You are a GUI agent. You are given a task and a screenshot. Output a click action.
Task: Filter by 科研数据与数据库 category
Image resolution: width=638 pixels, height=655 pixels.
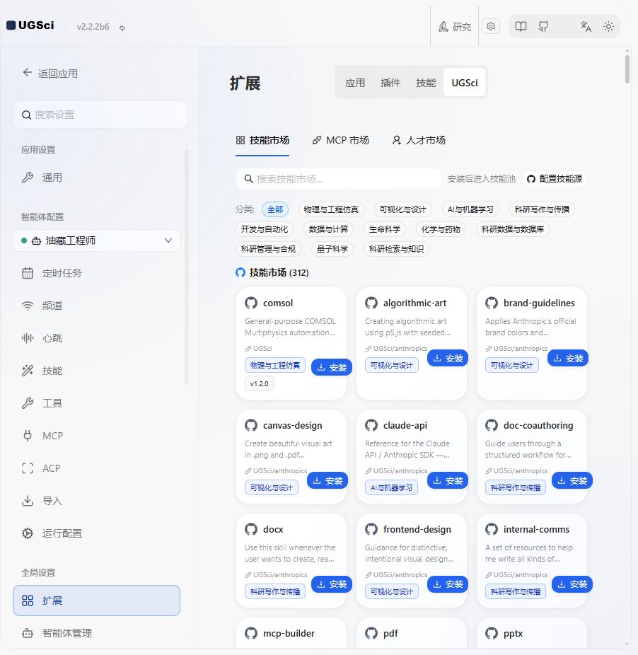point(513,229)
